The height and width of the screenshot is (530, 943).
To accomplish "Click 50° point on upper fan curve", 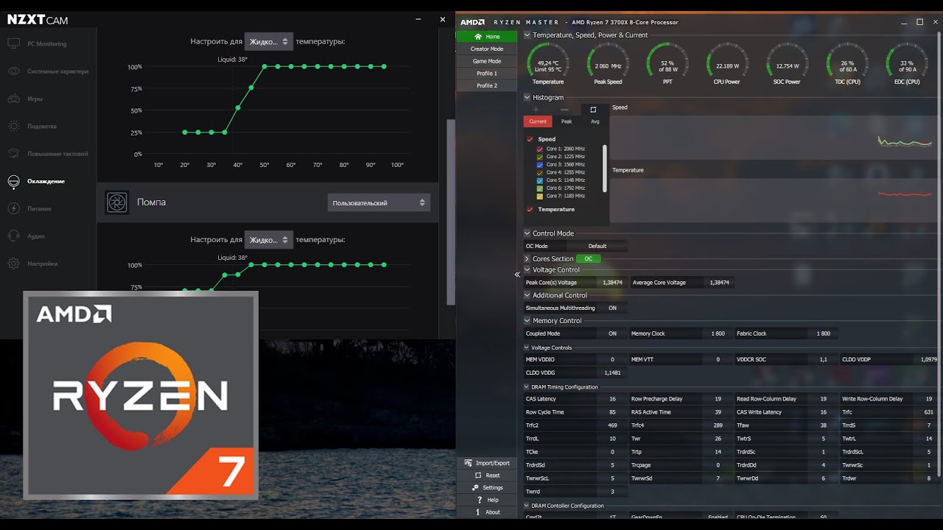I will (264, 67).
